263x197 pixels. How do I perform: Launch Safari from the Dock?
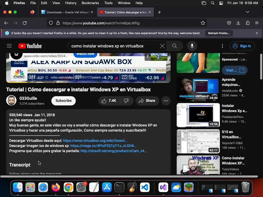43,187
